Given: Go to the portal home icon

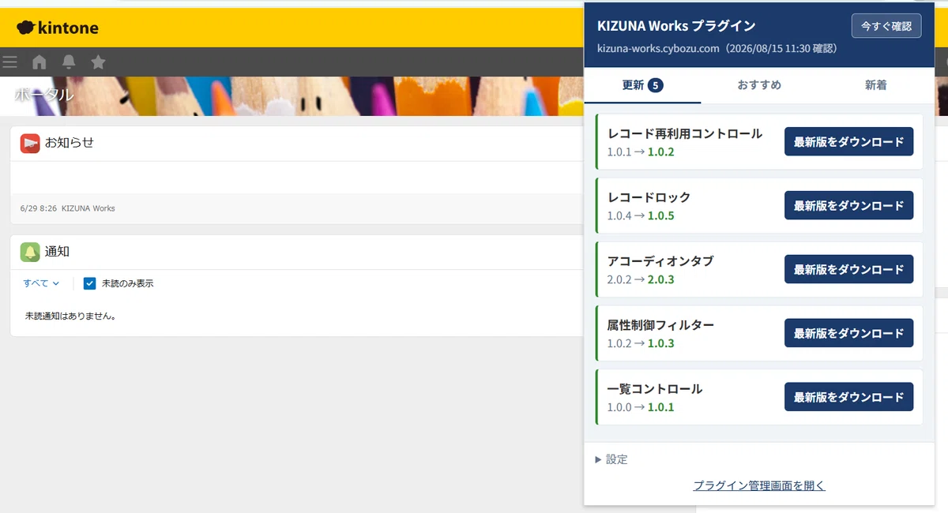Looking at the screenshot, I should 39,62.
